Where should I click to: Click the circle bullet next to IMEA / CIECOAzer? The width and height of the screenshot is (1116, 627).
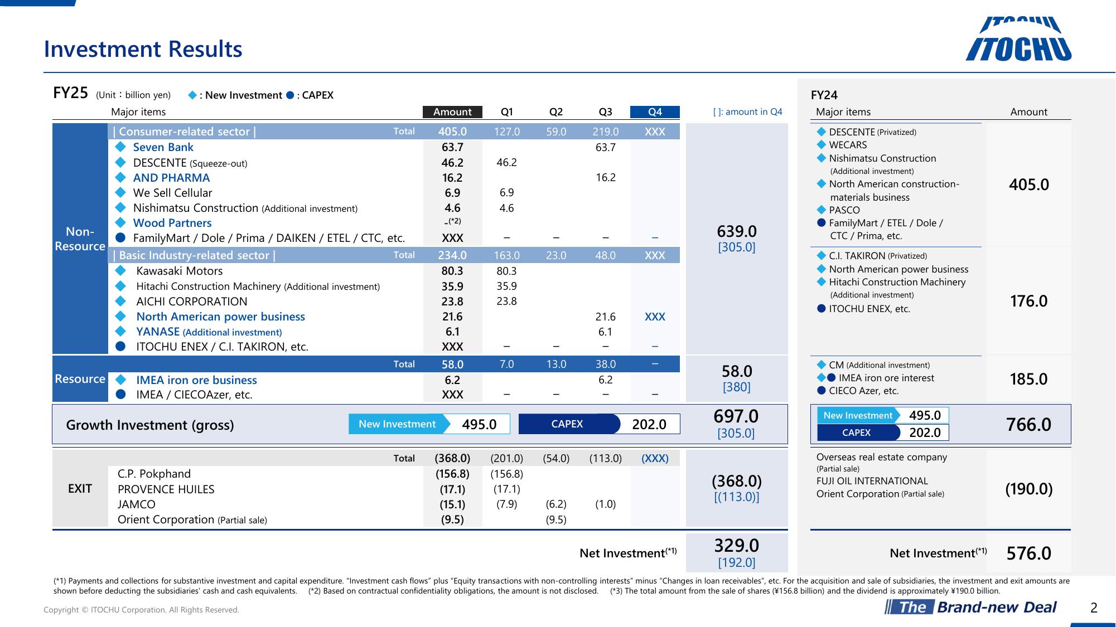[120, 395]
